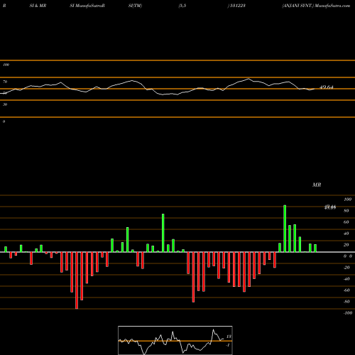Click the MR axis -60 label
This screenshot has height=355, width=355.
tap(346, 290)
